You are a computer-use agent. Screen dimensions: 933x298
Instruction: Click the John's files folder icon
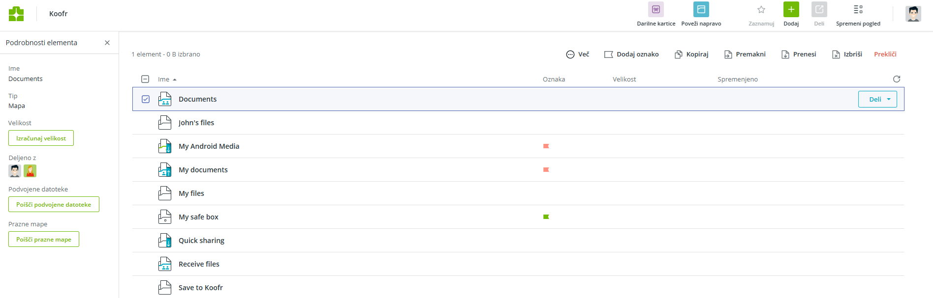[x=165, y=123]
